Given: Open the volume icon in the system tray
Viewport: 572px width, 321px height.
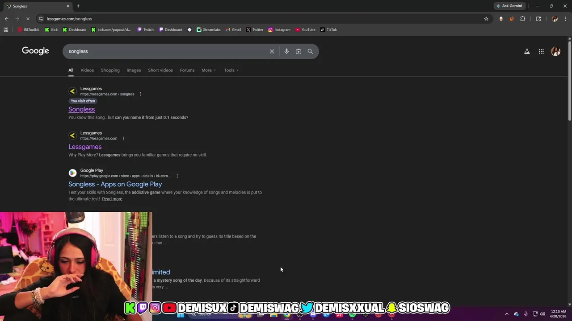Looking at the screenshot, I should 542,314.
